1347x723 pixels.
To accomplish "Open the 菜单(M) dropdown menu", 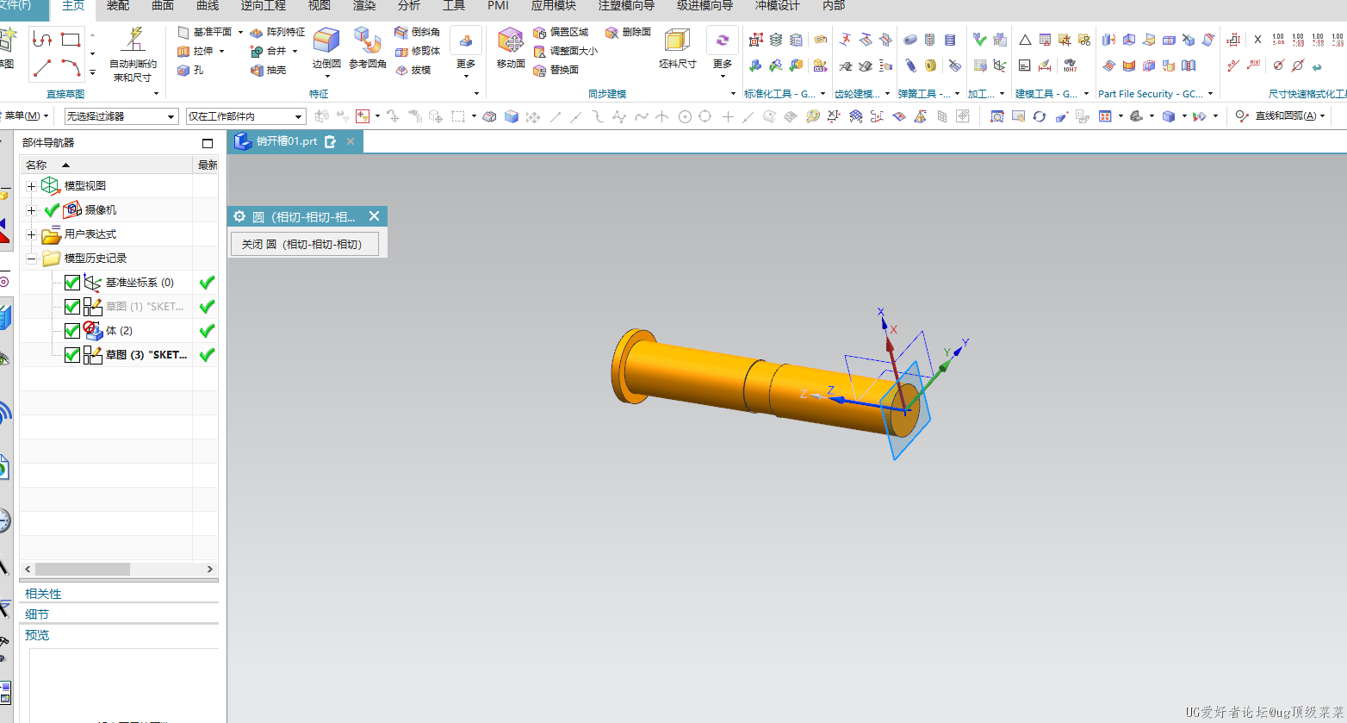I will tap(27, 116).
